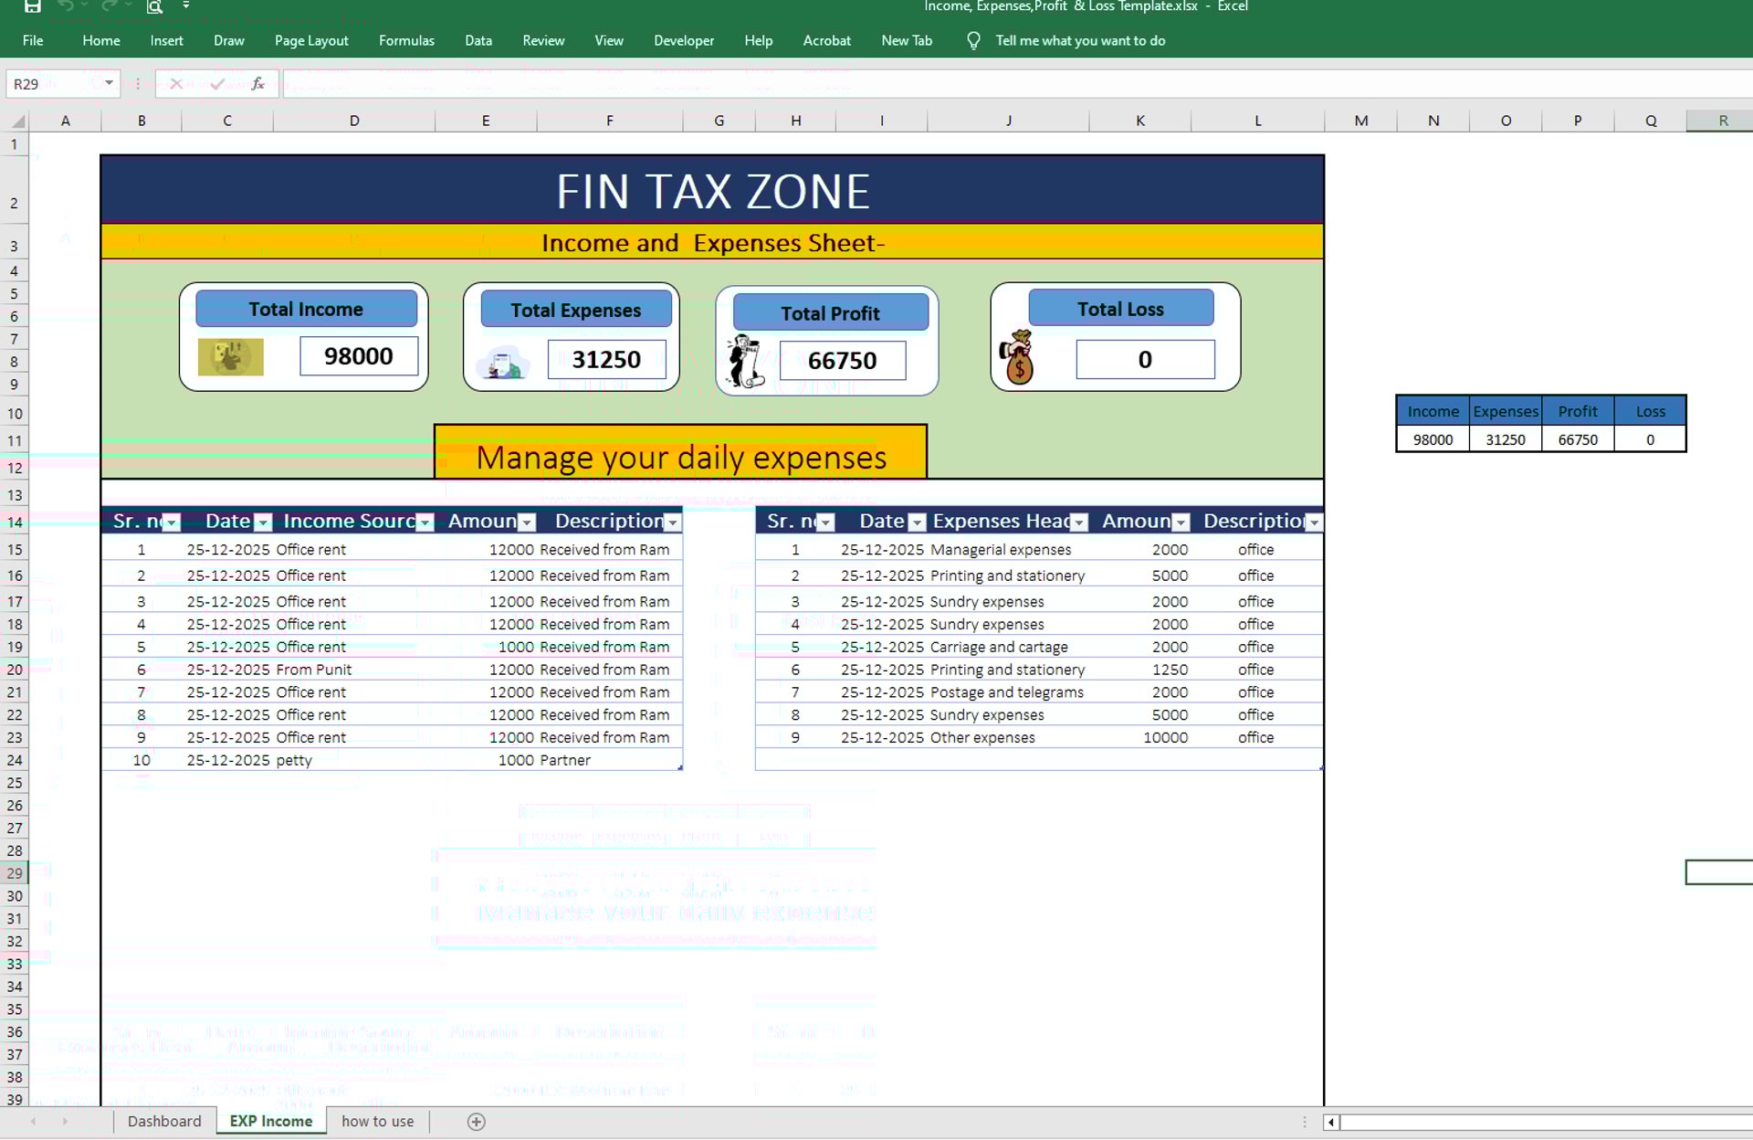
Task: Click the Total Income blue button
Action: (x=306, y=310)
